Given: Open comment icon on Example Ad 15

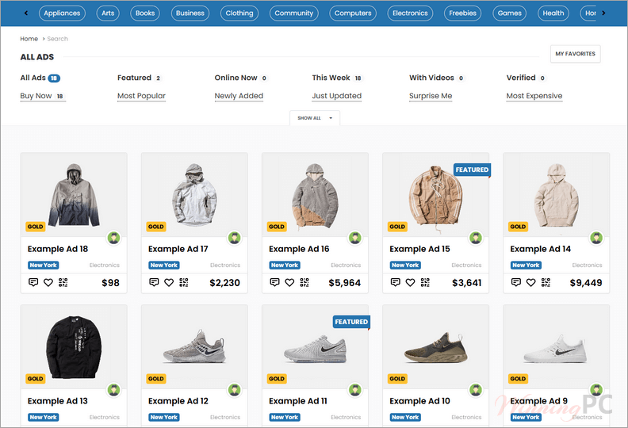Looking at the screenshot, I should (x=396, y=283).
